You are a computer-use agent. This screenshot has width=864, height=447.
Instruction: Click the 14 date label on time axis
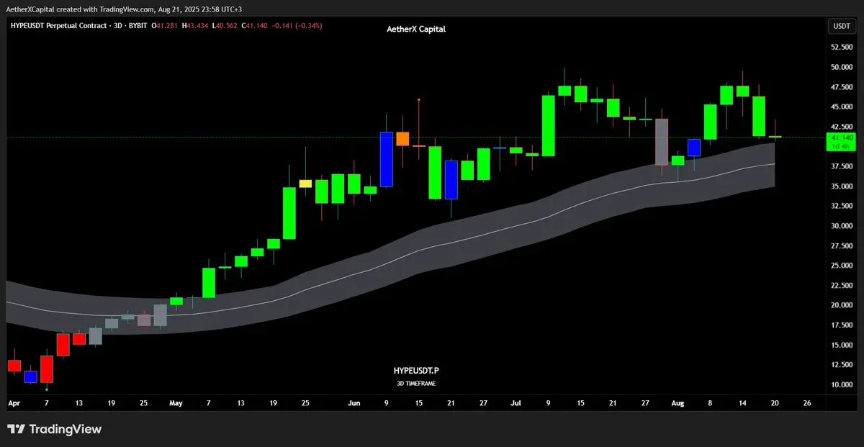pos(744,404)
